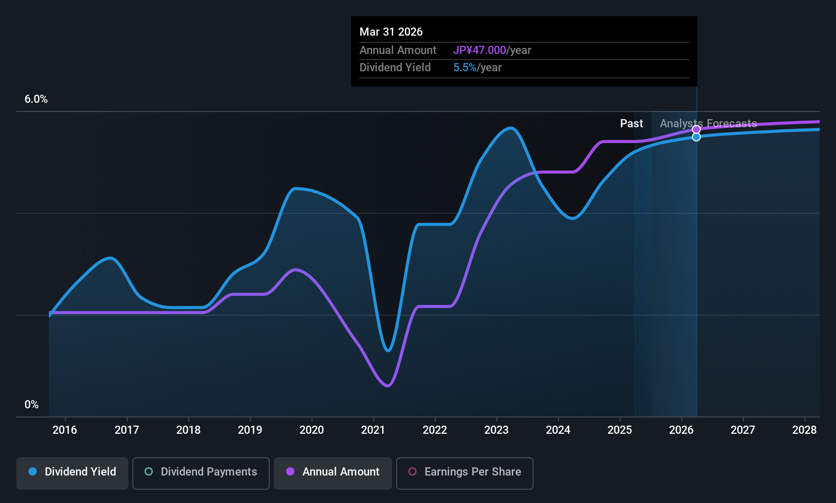Click the 5.5% dividend yield value

[465, 68]
